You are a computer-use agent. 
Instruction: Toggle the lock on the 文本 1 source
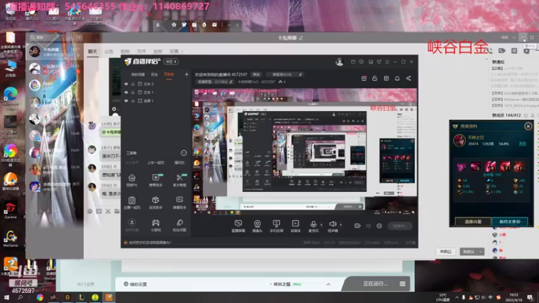133,92
